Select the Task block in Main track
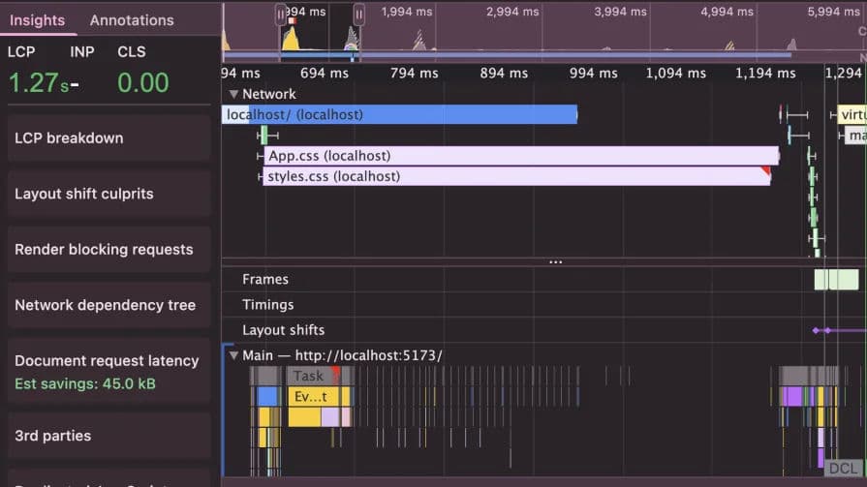The image size is (867, 487). point(313,376)
